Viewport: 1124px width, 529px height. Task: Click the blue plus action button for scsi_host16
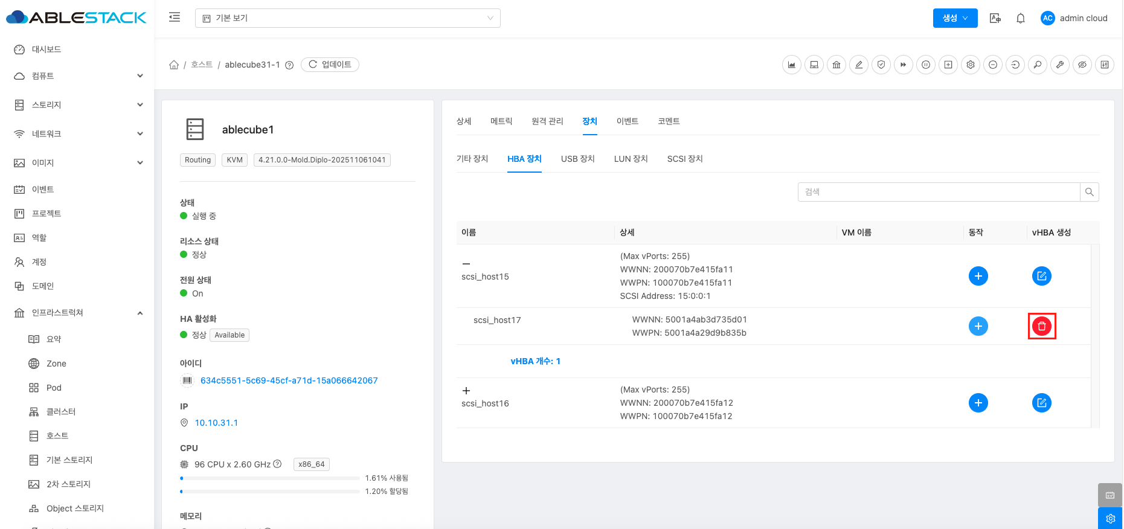point(978,403)
